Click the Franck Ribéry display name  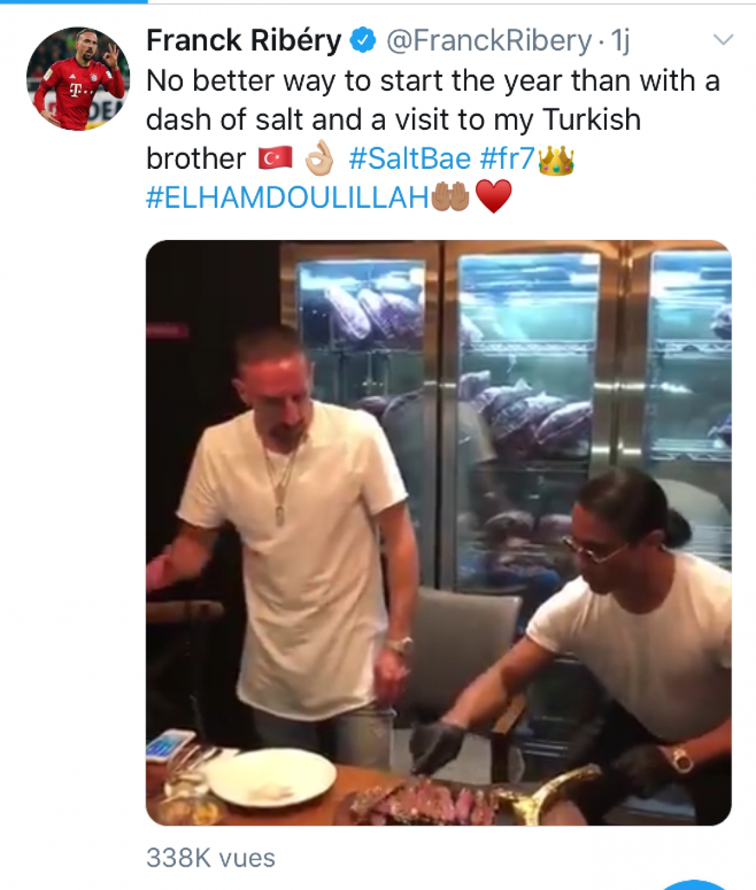coord(244,40)
